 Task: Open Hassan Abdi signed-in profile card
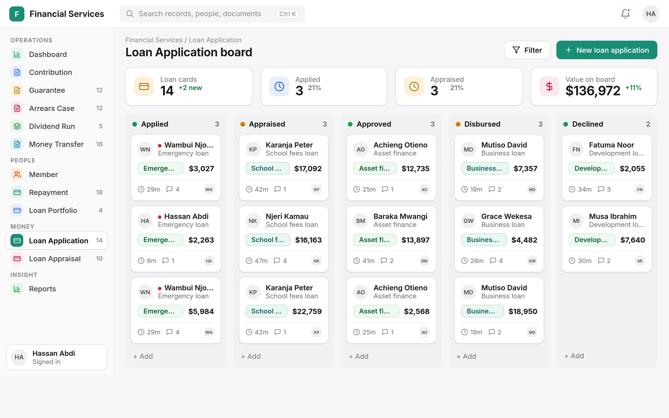coord(57,357)
